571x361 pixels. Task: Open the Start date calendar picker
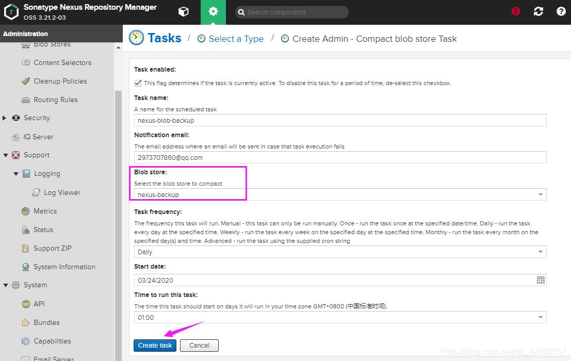pyautogui.click(x=541, y=280)
